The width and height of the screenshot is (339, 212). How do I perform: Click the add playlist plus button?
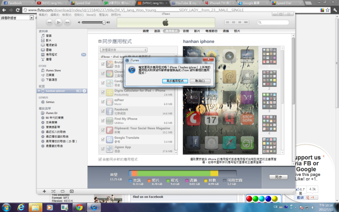44,191
